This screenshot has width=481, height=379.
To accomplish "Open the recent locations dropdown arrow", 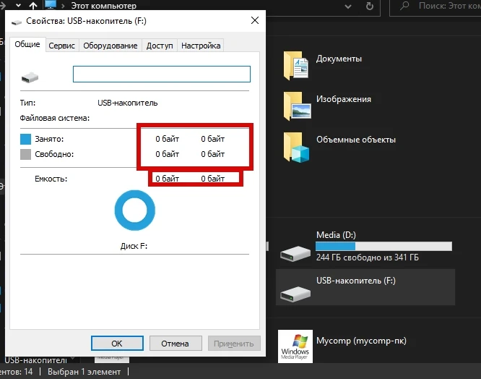I will pyautogui.click(x=18, y=5).
